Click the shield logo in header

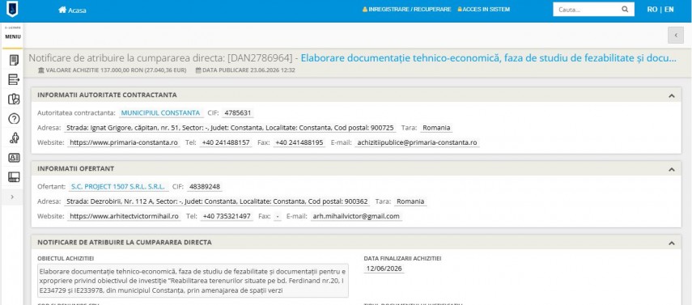[12, 10]
